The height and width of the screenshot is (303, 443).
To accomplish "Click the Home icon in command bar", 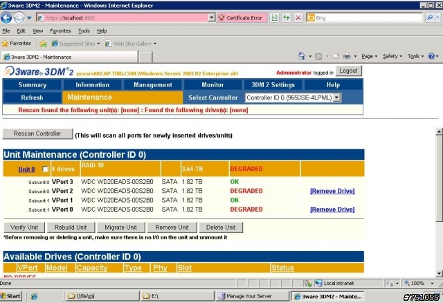I will click(302, 56).
